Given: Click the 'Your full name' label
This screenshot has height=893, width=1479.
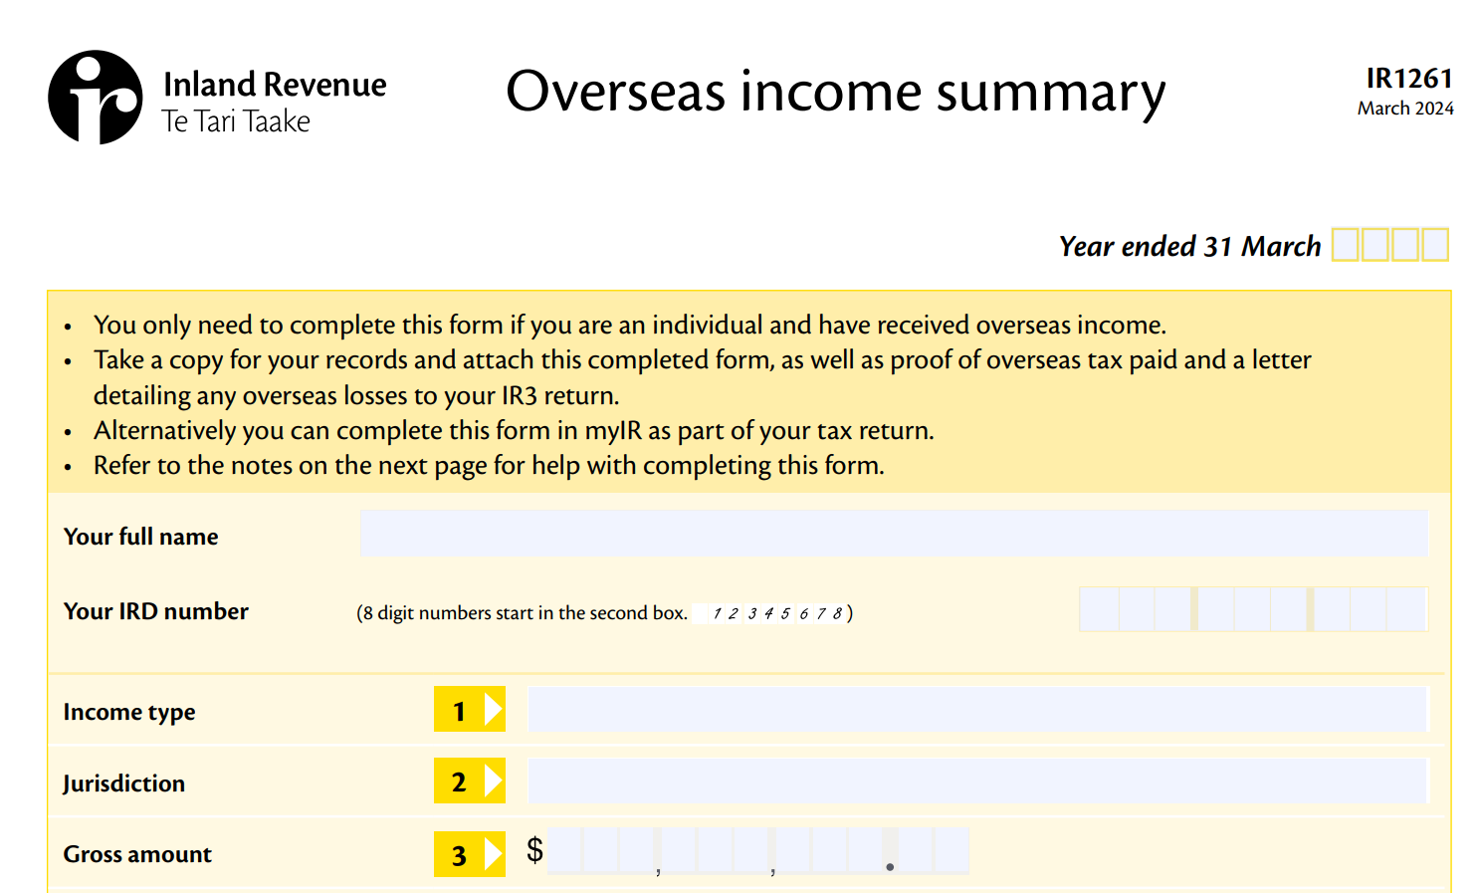Looking at the screenshot, I should pyautogui.click(x=140, y=537).
